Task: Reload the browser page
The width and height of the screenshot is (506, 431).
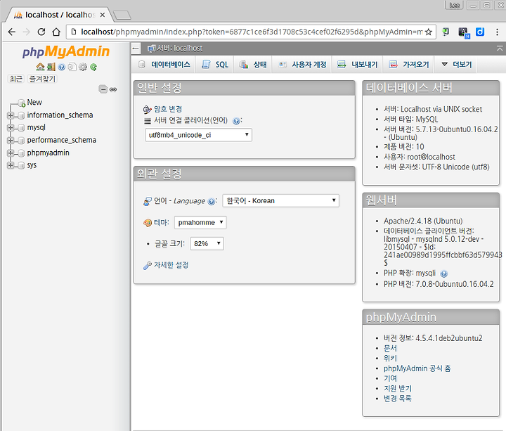Action: coord(41,32)
